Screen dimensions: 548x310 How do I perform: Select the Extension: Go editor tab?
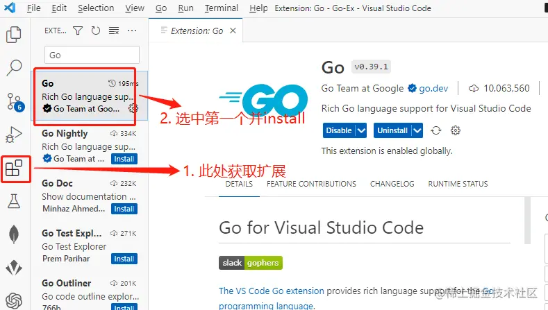(x=197, y=31)
